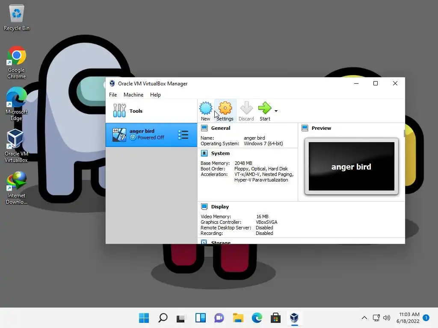This screenshot has width=438, height=328.
Task: Open notification badge in system tray
Action: pos(426,318)
